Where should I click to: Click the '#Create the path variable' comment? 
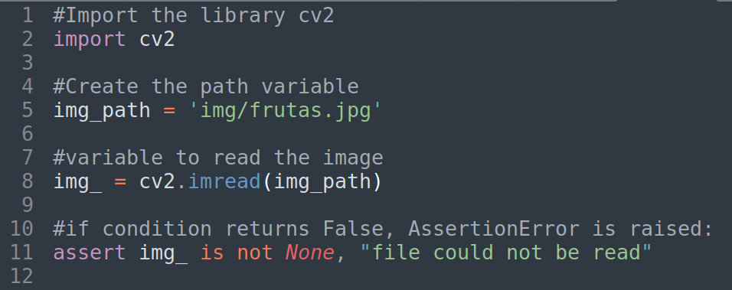(206, 86)
